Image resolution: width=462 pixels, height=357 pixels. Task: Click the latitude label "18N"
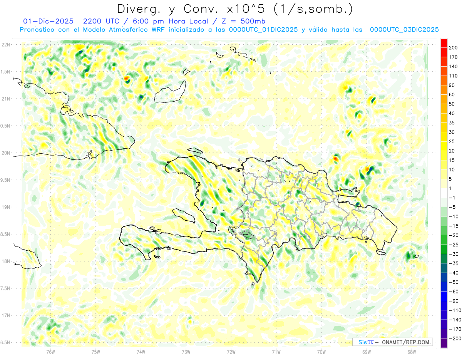coord(5,261)
